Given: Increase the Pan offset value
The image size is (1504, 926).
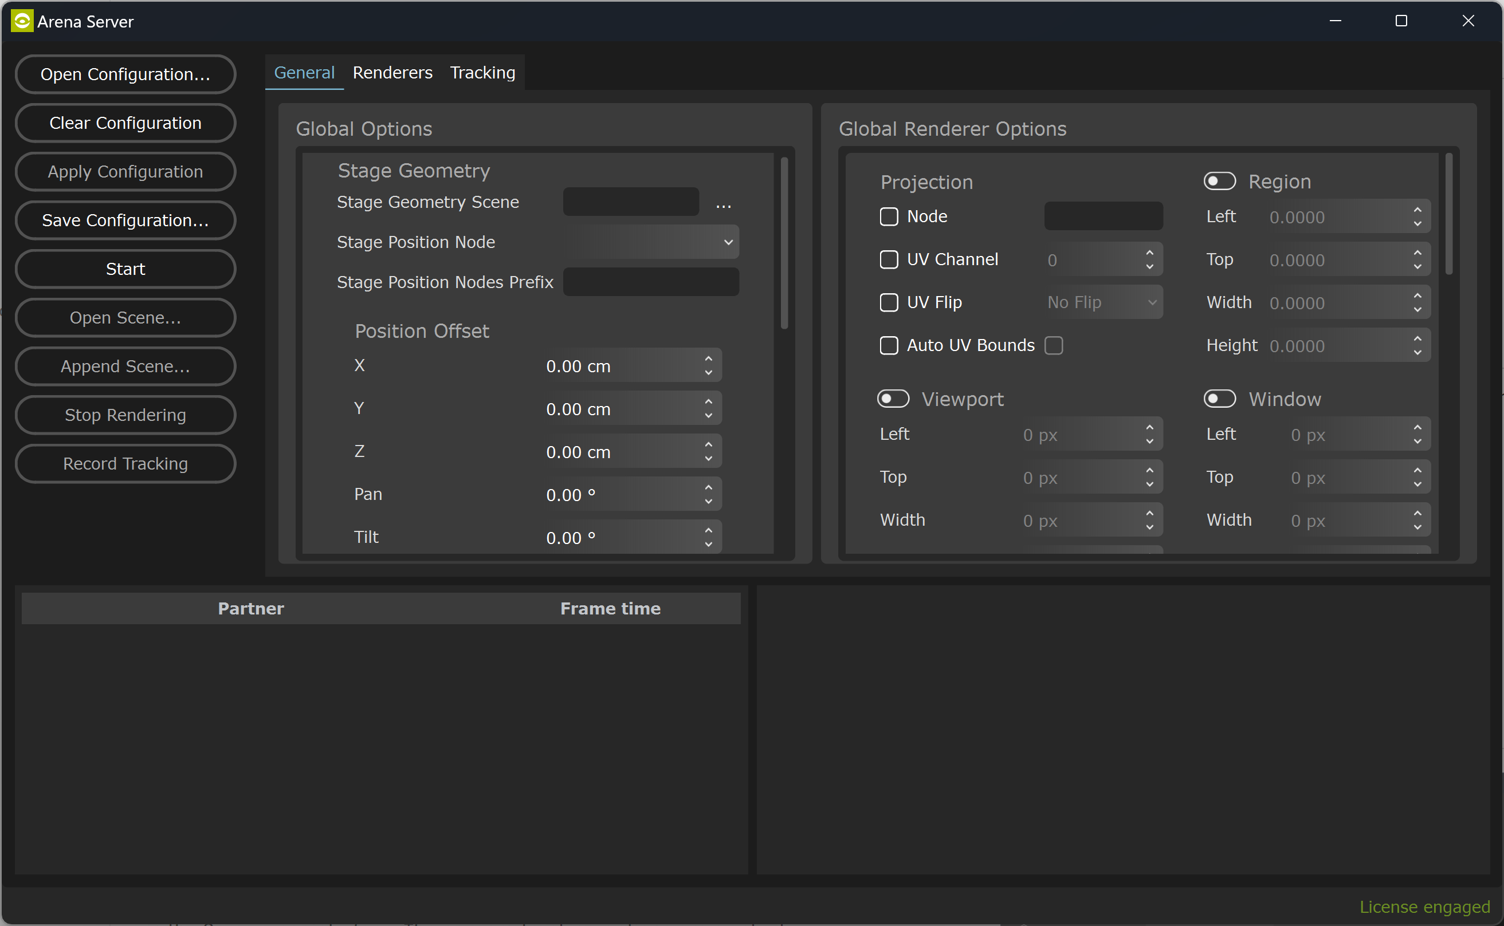Looking at the screenshot, I should [x=709, y=487].
